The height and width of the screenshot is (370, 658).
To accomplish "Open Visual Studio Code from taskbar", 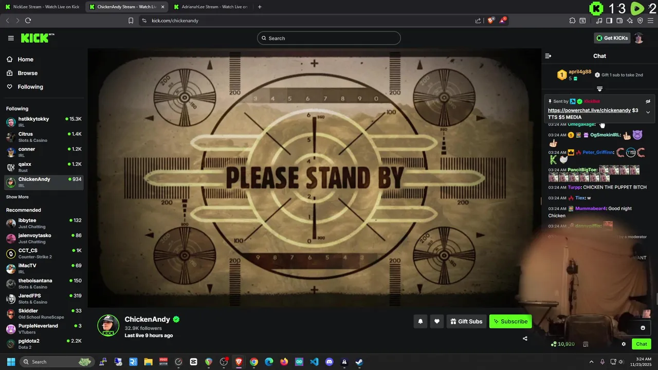I will tap(314, 362).
